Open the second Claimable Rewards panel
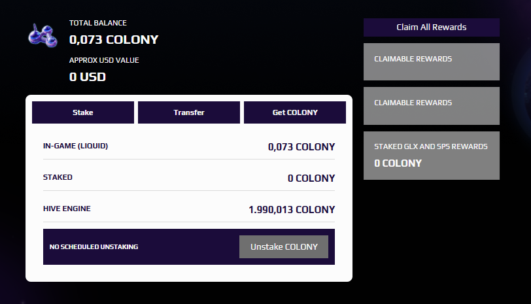 pos(432,105)
